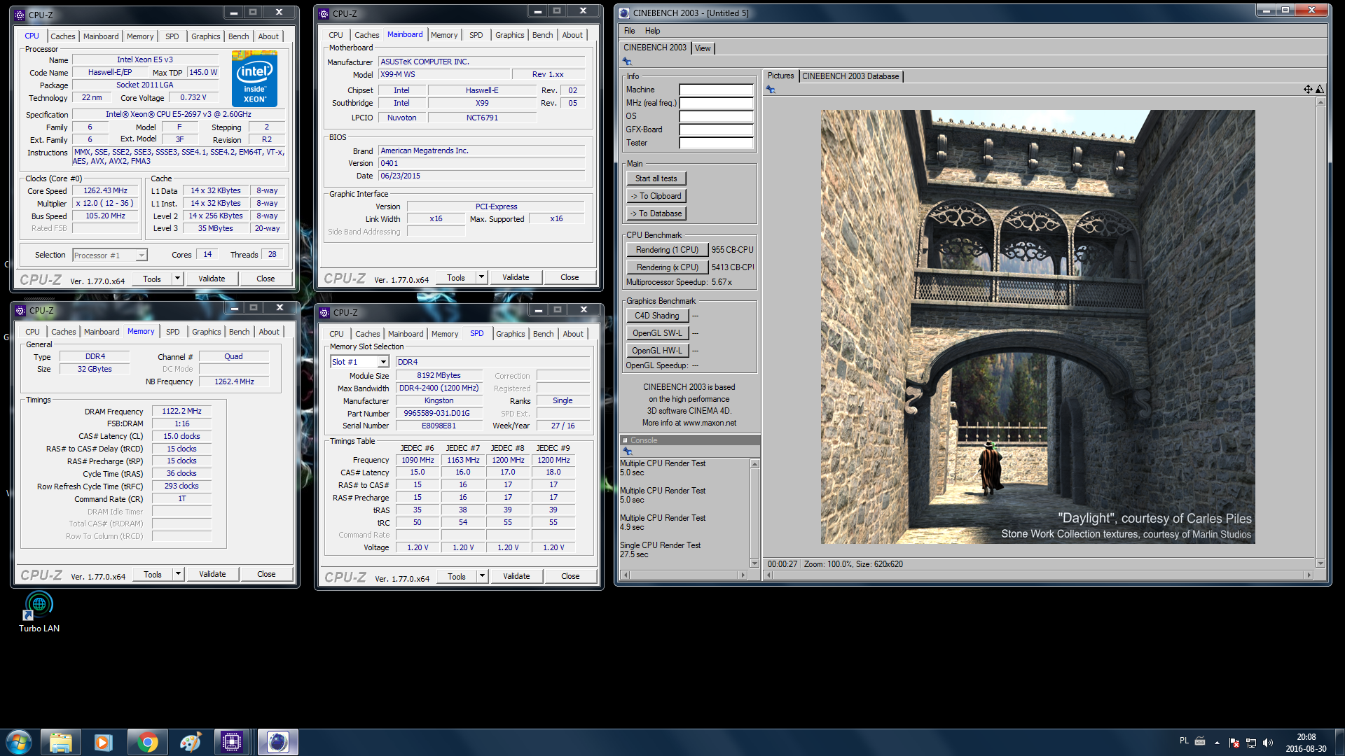The width and height of the screenshot is (1345, 756).
Task: Focus the OS input field
Action: [716, 116]
